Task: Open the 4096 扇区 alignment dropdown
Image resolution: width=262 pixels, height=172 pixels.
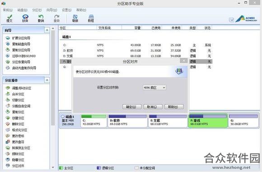Action: pyautogui.click(x=154, y=88)
